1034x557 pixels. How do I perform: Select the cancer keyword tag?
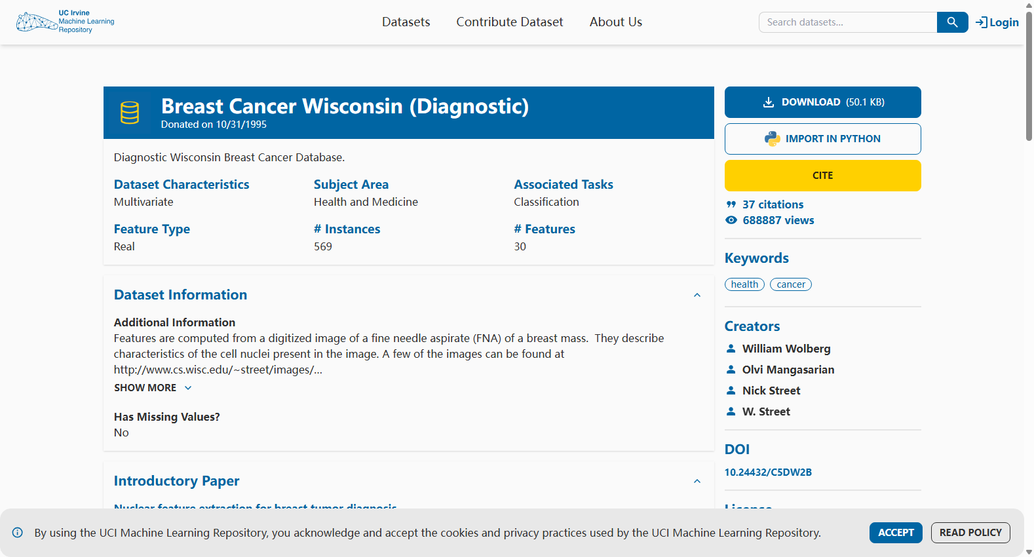pos(791,284)
